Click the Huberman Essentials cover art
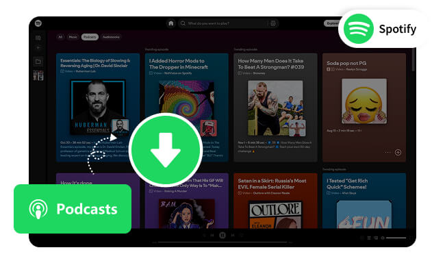 (x=98, y=107)
